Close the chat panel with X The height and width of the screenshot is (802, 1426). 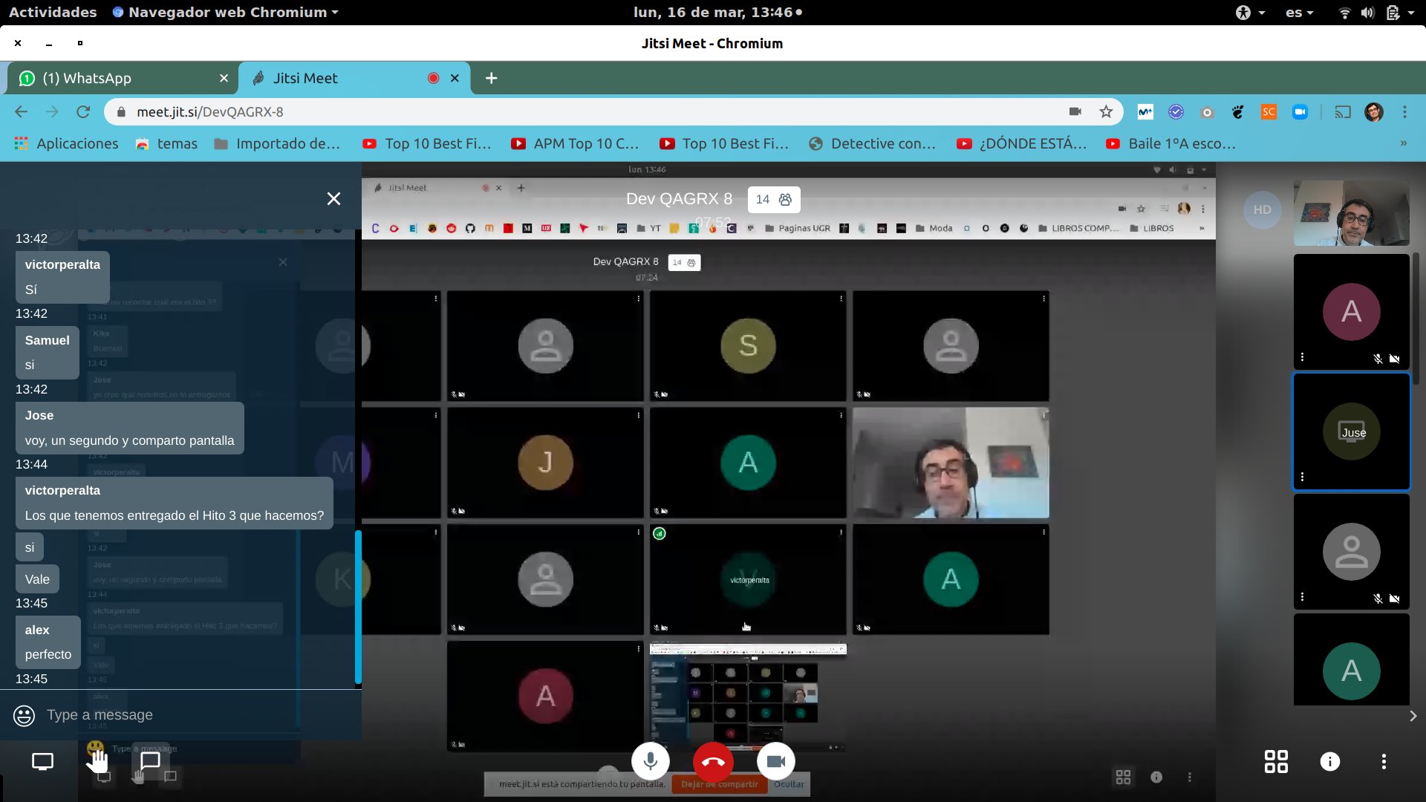pyautogui.click(x=333, y=199)
